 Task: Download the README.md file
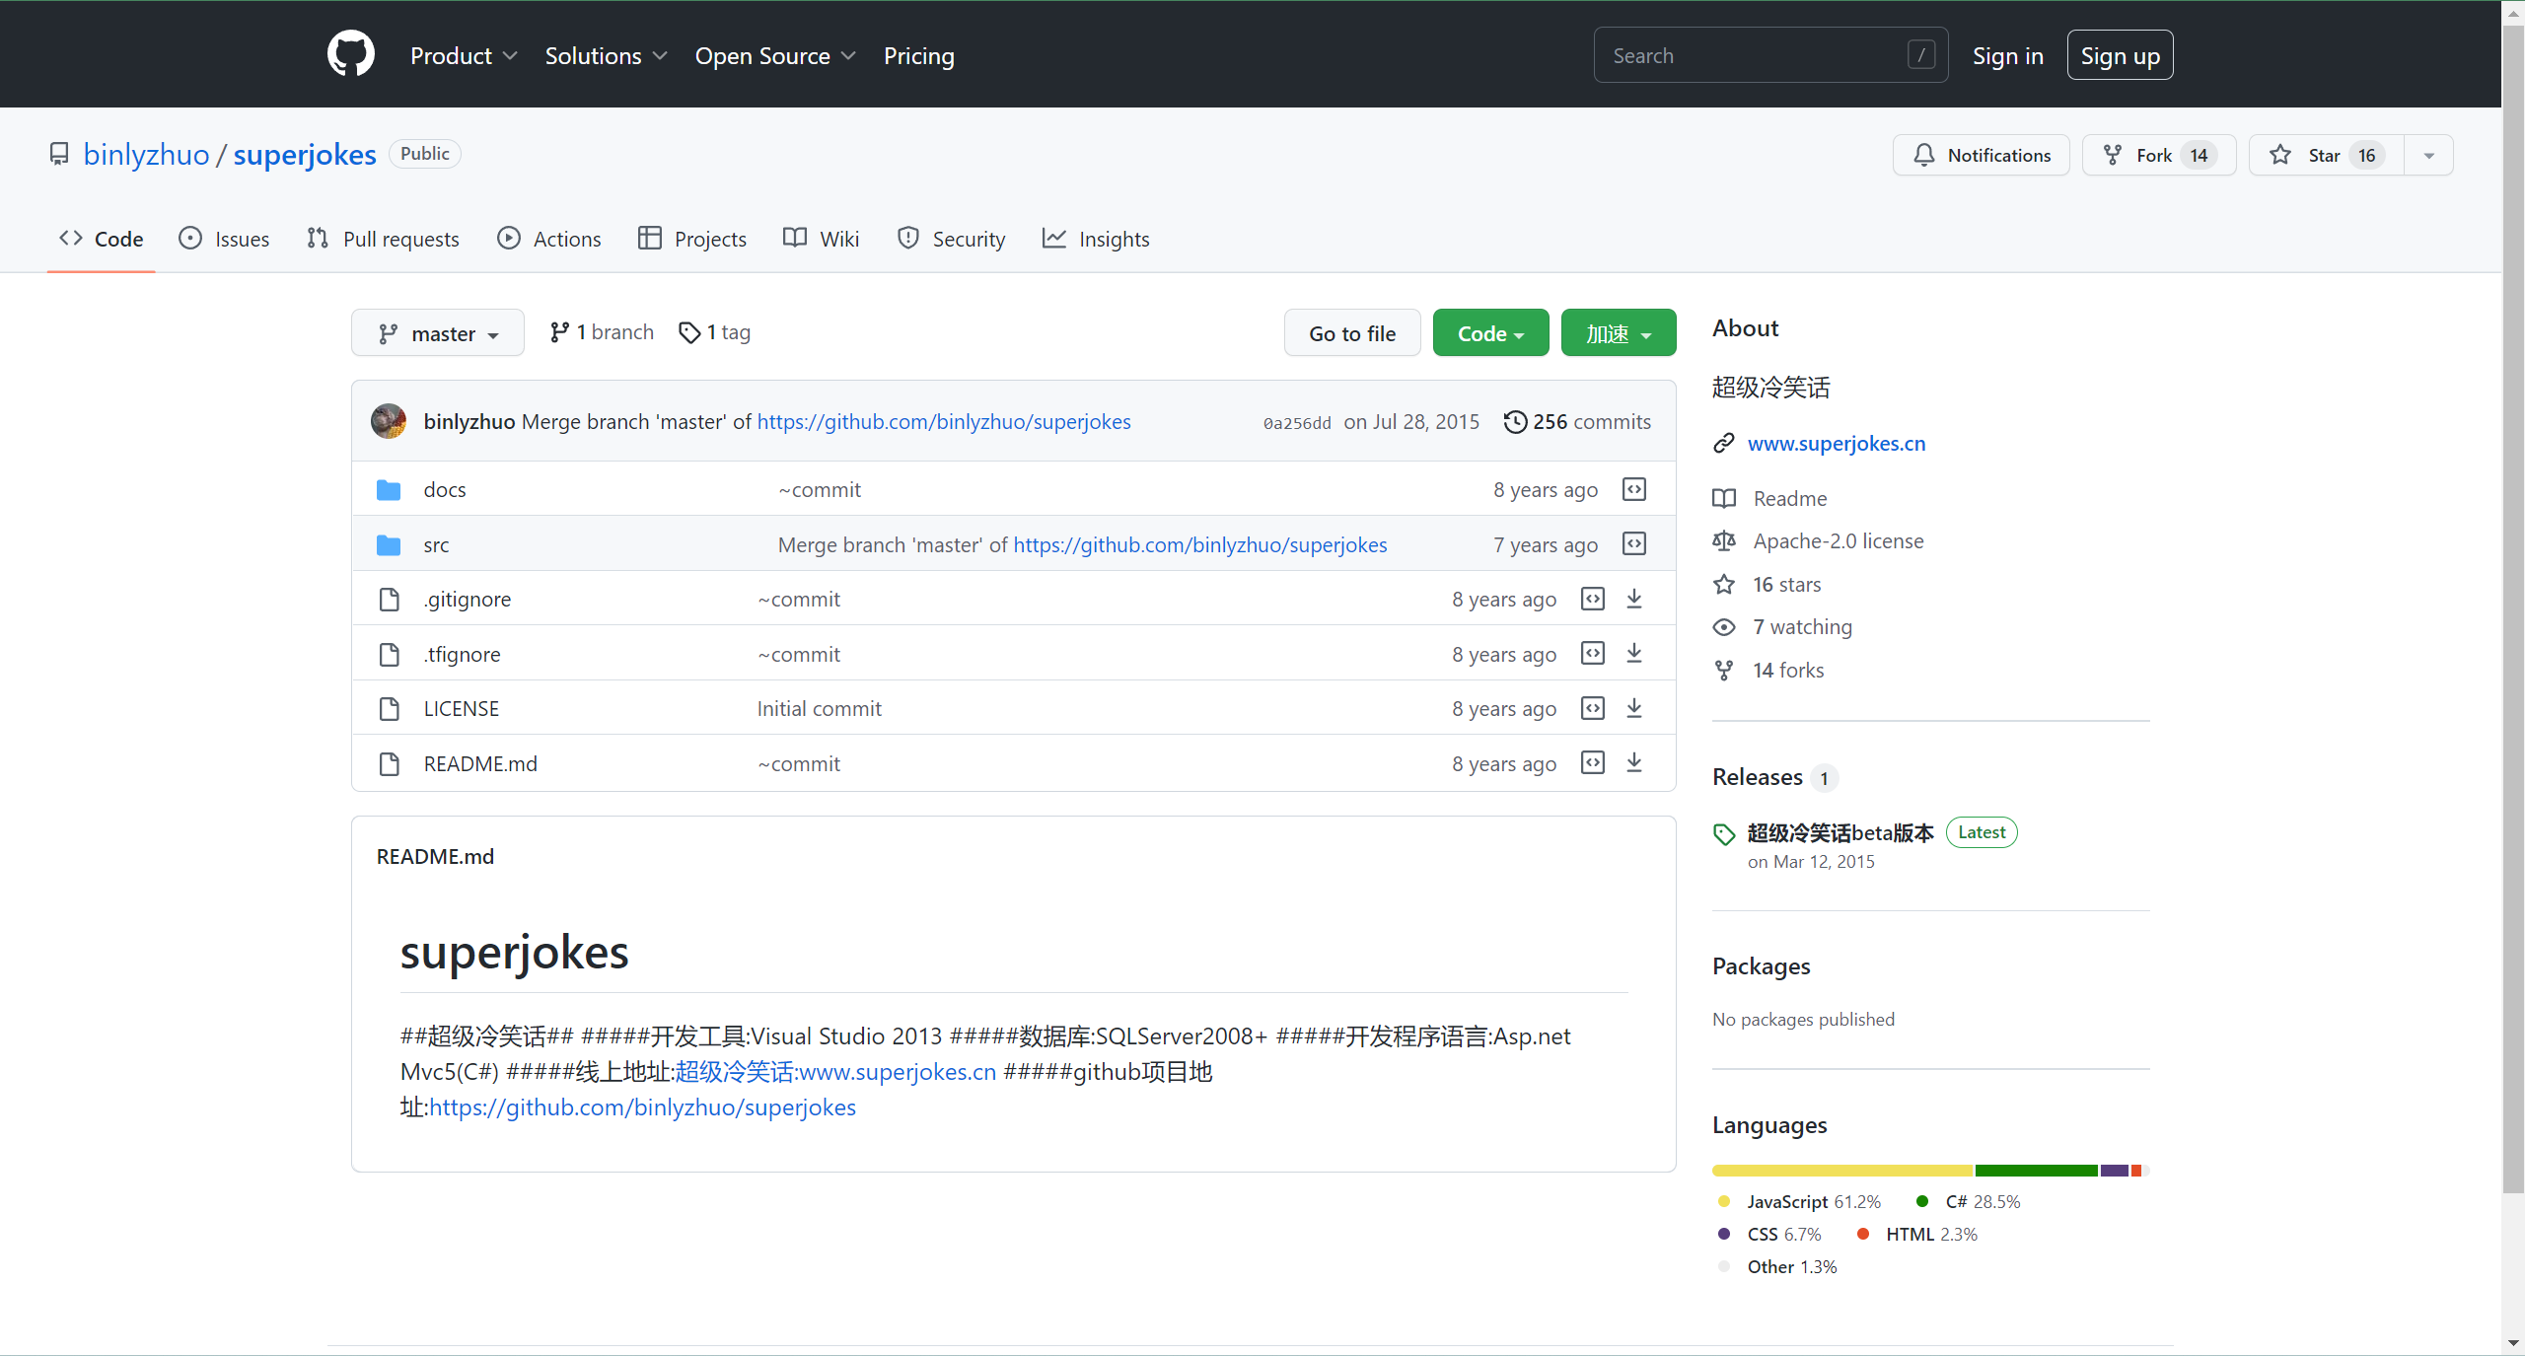pyautogui.click(x=1634, y=762)
